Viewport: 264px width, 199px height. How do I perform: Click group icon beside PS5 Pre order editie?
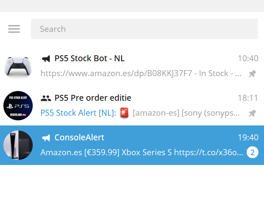click(x=46, y=98)
